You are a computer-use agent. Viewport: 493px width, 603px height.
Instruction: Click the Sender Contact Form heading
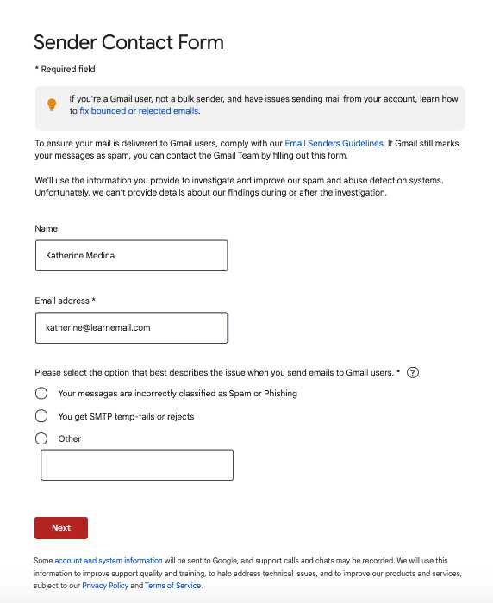tap(128, 42)
